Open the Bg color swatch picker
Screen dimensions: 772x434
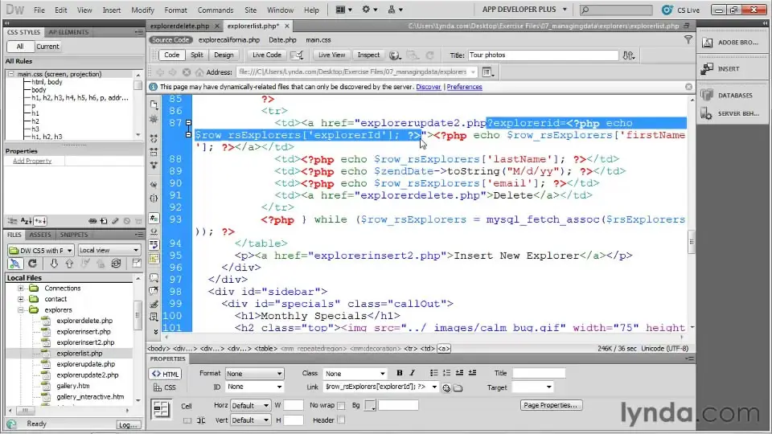[370, 405]
